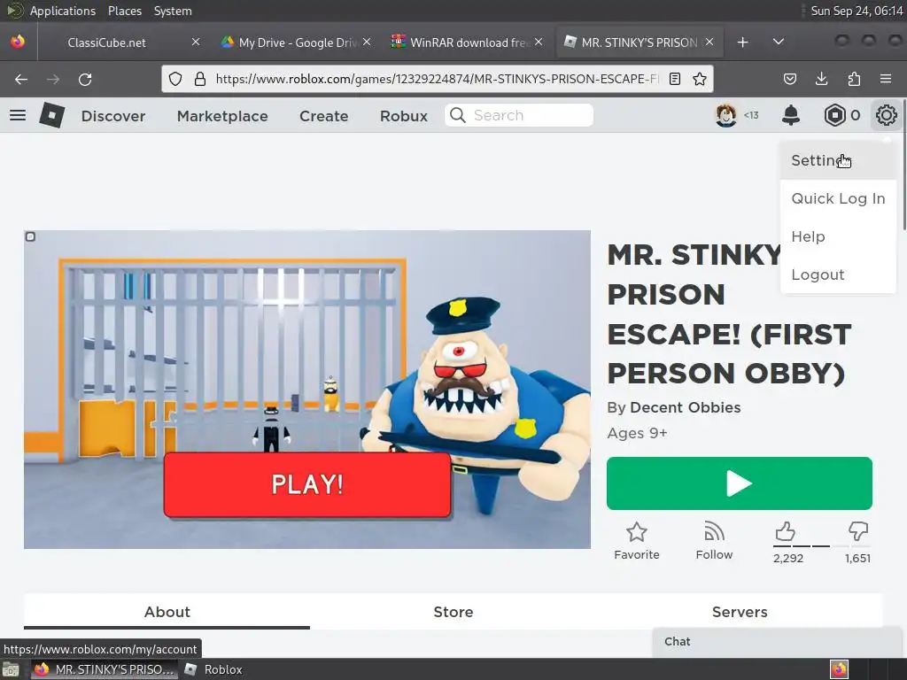Click the Decent Obbies creator link
Image resolution: width=907 pixels, height=680 pixels.
click(685, 407)
